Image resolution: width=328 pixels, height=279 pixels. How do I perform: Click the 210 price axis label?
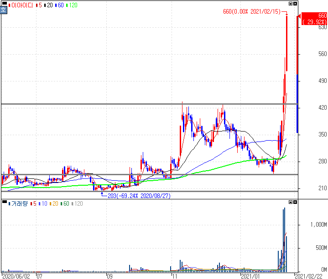(x=323, y=188)
